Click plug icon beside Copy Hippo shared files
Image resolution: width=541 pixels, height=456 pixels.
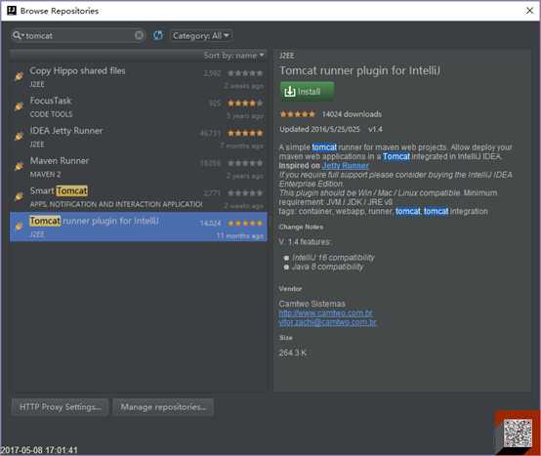(x=19, y=76)
